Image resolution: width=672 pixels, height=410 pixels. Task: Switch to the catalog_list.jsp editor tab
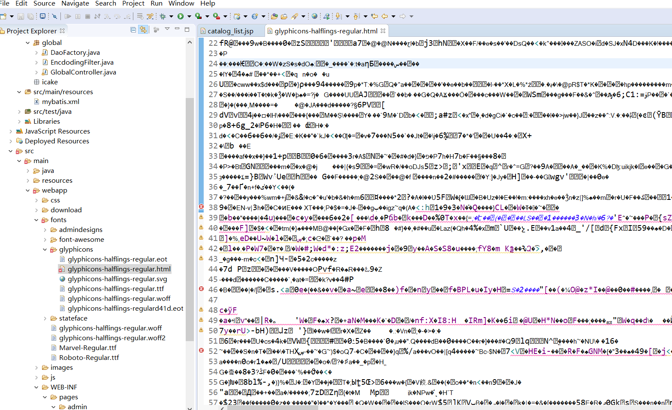coord(230,31)
